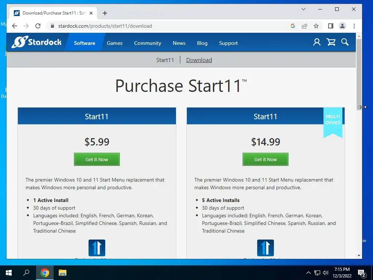Open the Community nav menu
This screenshot has width=373, height=280.
pyautogui.click(x=148, y=43)
